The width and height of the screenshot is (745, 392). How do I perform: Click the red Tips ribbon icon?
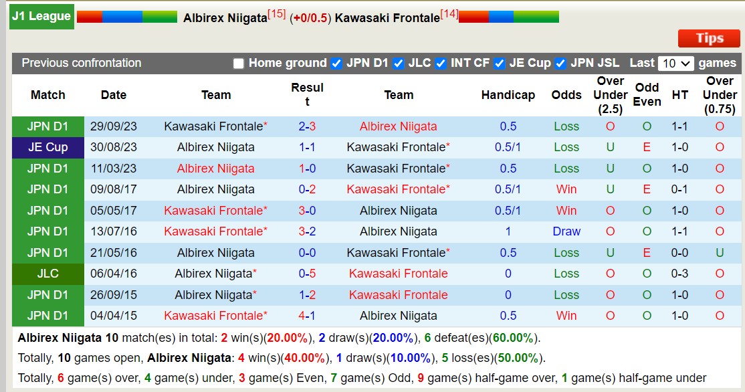(x=708, y=38)
